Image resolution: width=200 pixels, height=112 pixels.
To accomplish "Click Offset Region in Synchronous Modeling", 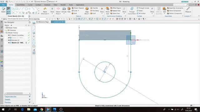I will pyautogui.click(x=116, y=8).
